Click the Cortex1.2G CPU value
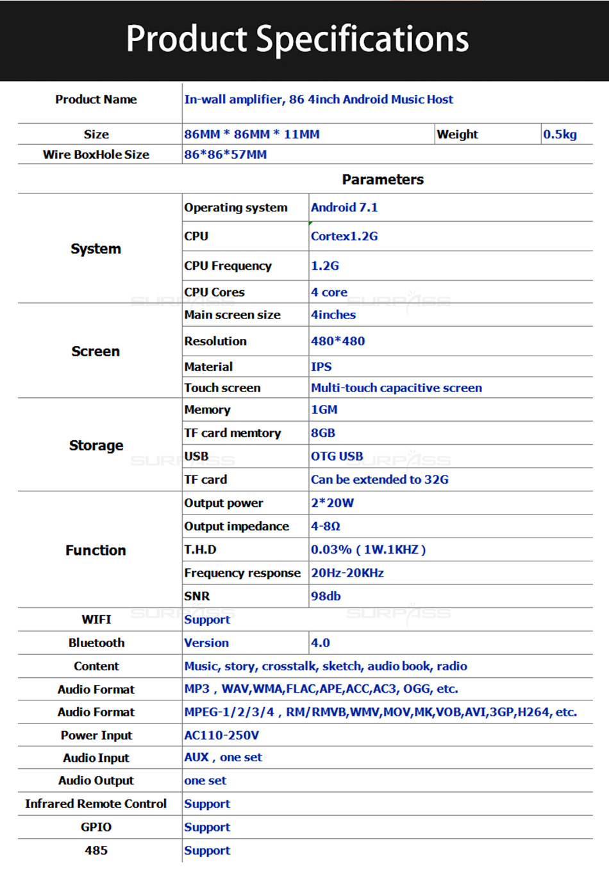Screen dimensions: 609x874 click(344, 236)
